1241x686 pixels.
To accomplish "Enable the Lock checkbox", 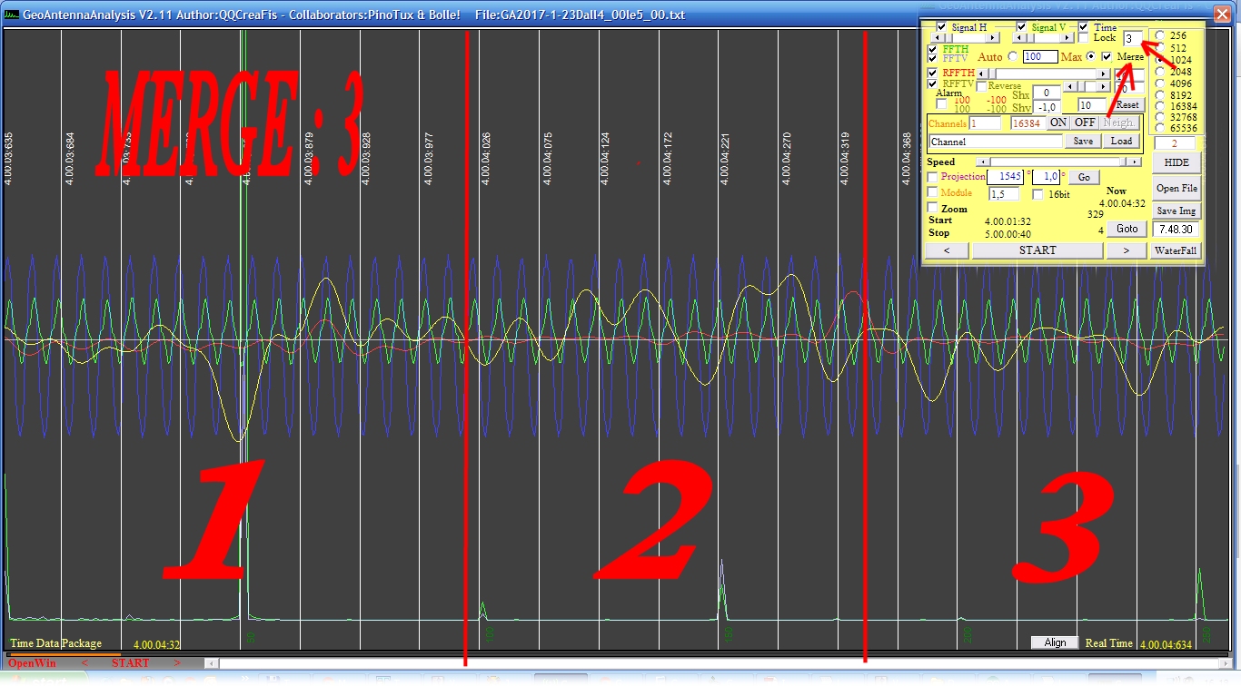I will point(1083,38).
